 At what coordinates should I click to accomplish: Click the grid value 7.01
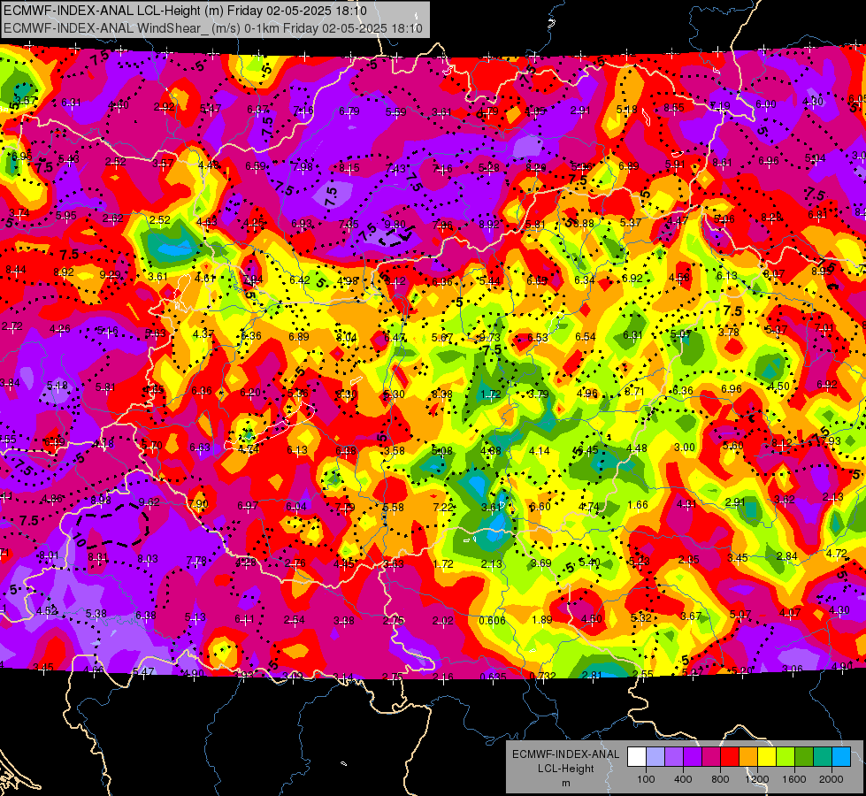click(824, 328)
